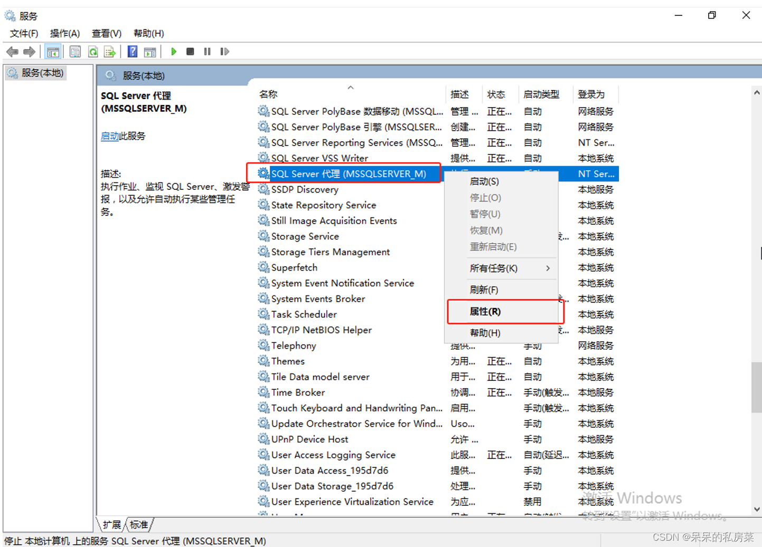Select the Storage Tiers Management row
The image size is (762, 547).
[438, 252]
